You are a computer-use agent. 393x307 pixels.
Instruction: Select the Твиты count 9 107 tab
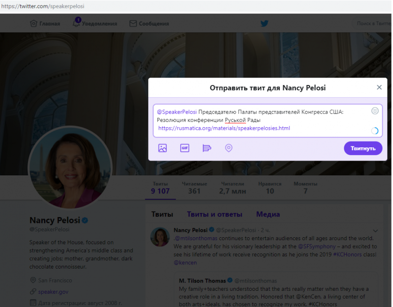(x=161, y=188)
